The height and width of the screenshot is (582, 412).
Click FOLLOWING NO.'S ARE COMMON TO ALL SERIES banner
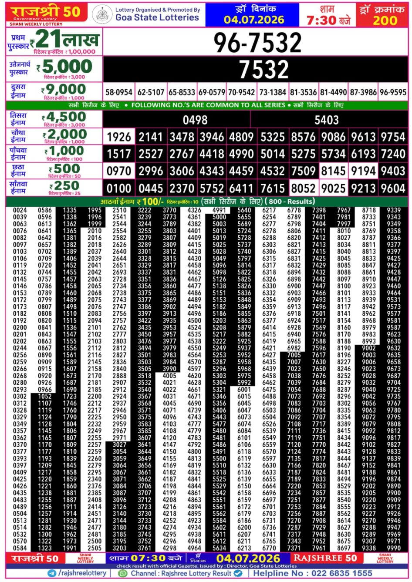click(x=208, y=105)
